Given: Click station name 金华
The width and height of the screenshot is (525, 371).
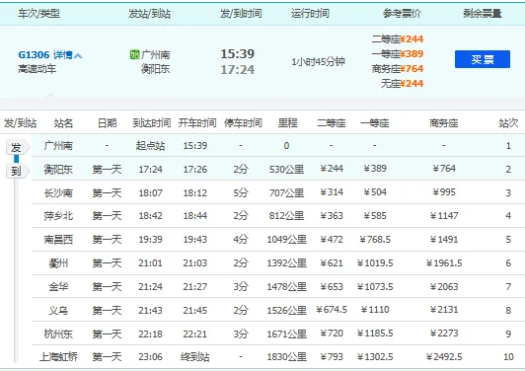Looking at the screenshot, I should click(58, 287).
